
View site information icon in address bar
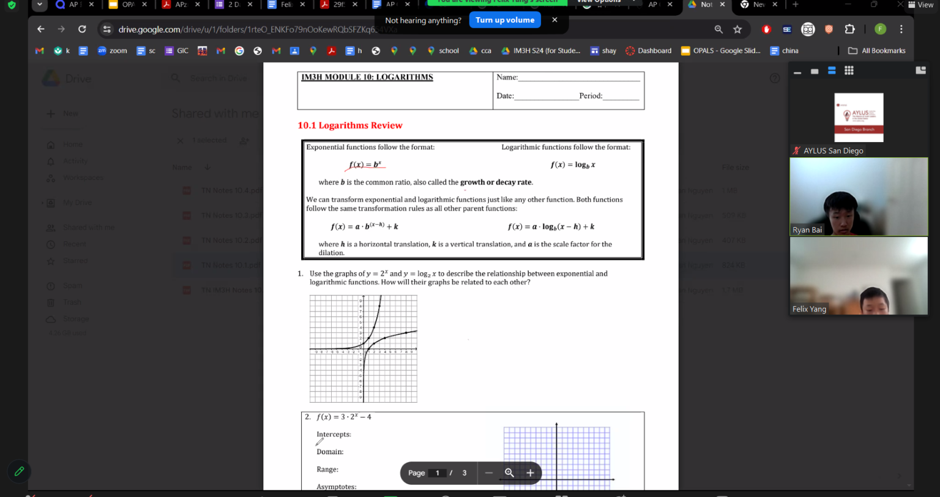click(106, 29)
